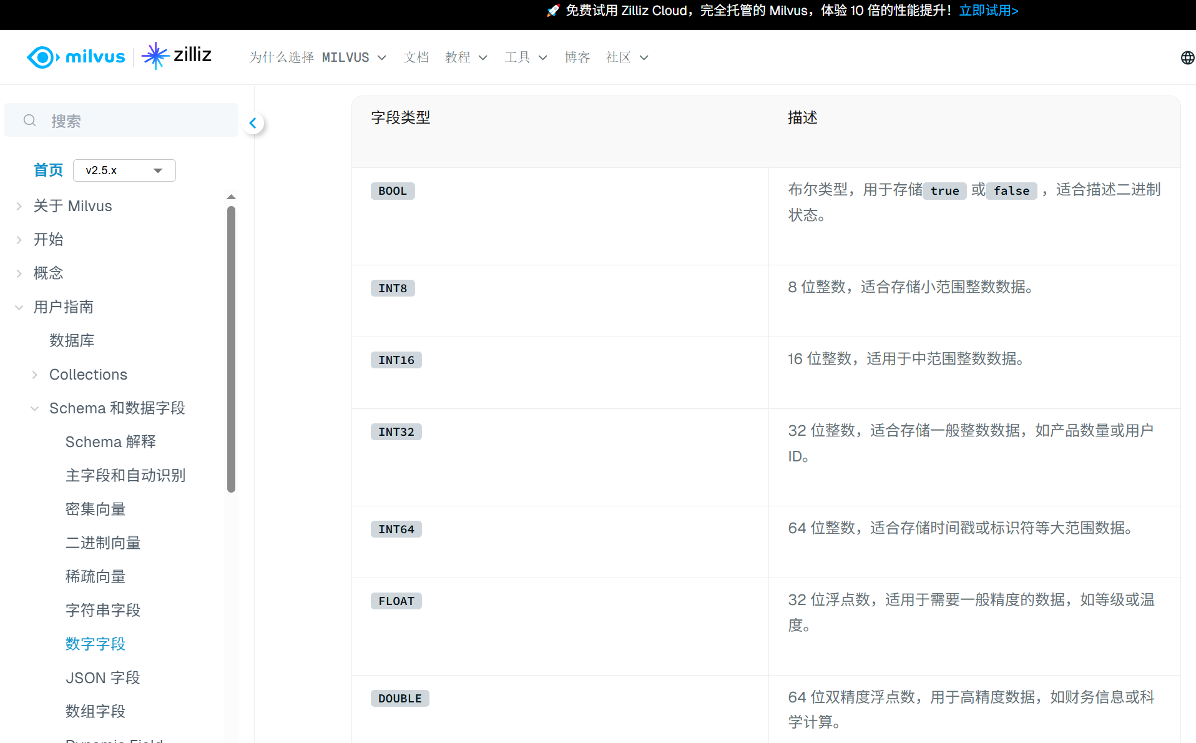The height and width of the screenshot is (743, 1196).
Task: Go to the 首页 link
Action: tap(48, 170)
